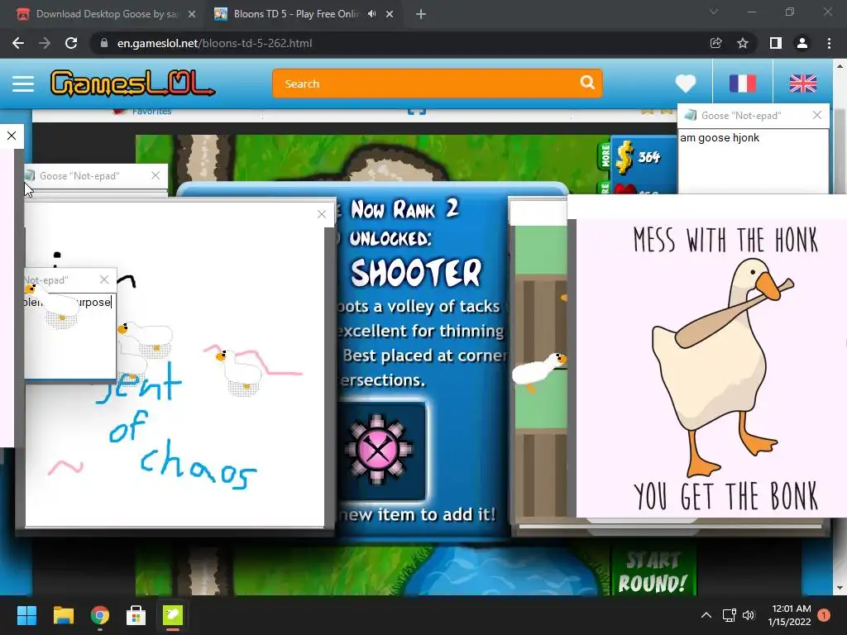Click the address bar URL

click(x=214, y=43)
